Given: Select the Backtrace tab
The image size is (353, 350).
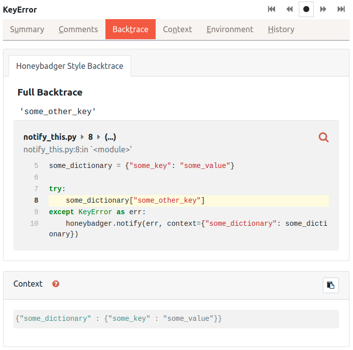Looking at the screenshot, I should (x=131, y=29).
